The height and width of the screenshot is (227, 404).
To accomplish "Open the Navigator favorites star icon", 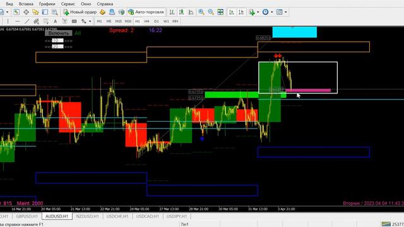I will pyautogui.click(x=35, y=12).
